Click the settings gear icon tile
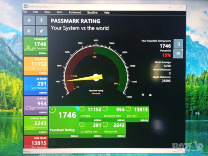This screenshot has height=156, width=208. [41, 31]
